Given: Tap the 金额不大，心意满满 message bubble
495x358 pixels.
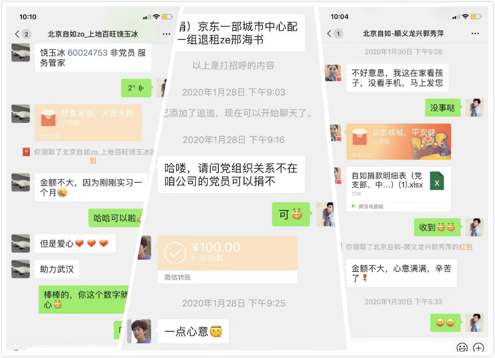Looking at the screenshot, I should (x=401, y=273).
